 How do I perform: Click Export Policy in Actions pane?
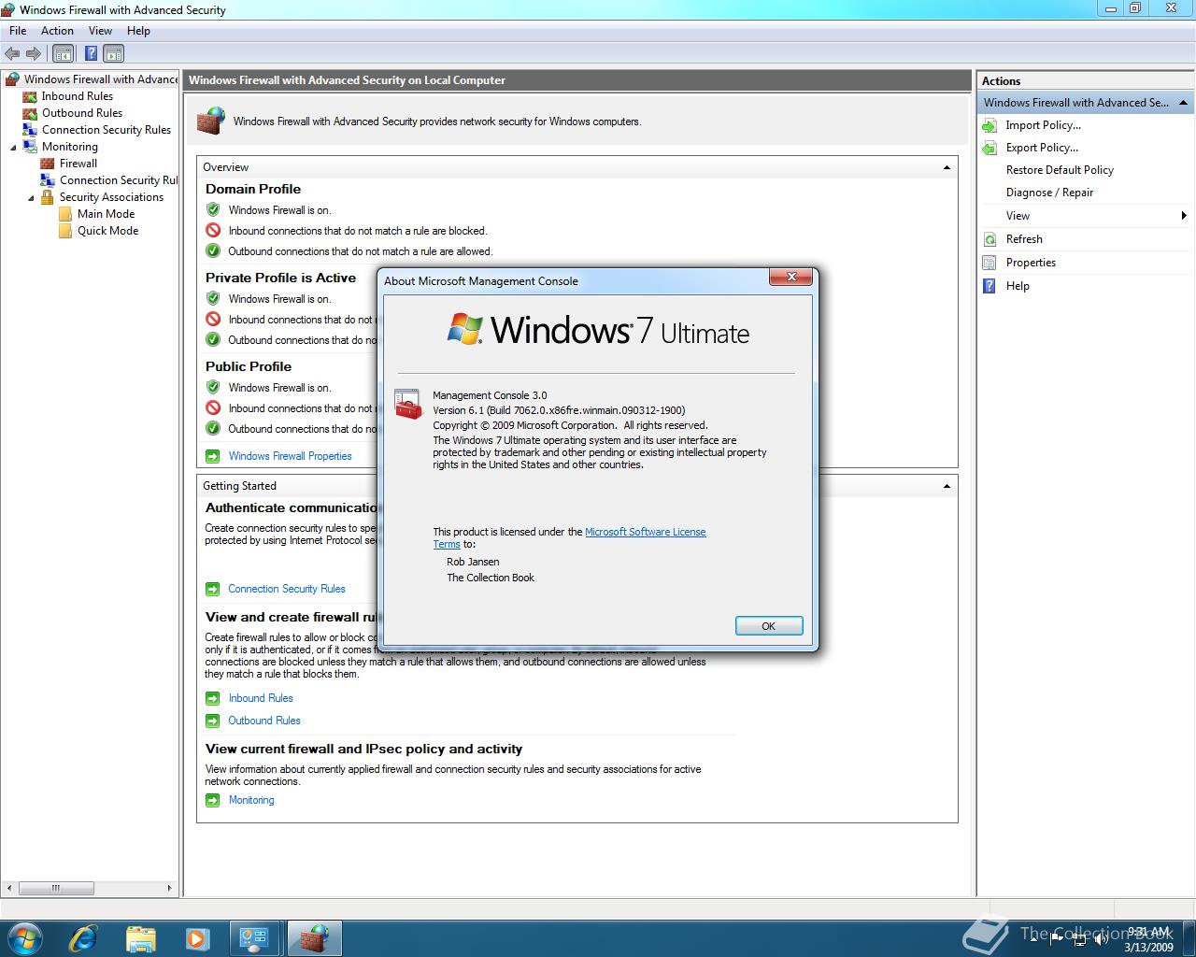[1042, 148]
